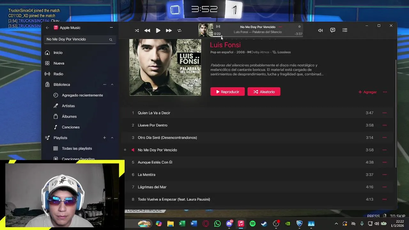Go back with the arrow in Apple Music
409x230 pixels.
click(x=47, y=28)
